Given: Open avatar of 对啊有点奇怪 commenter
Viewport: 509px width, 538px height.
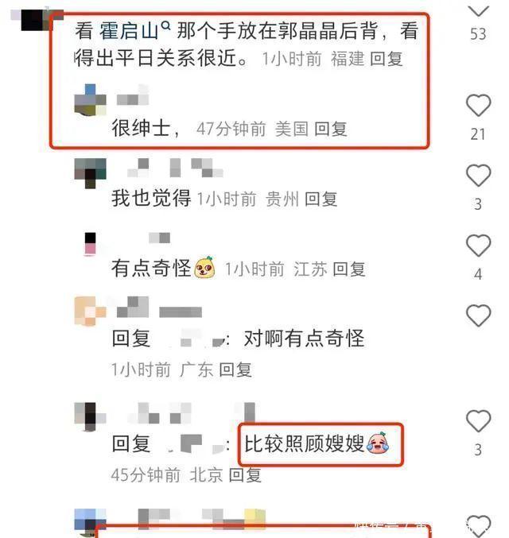Looking at the screenshot, I should point(91,311).
